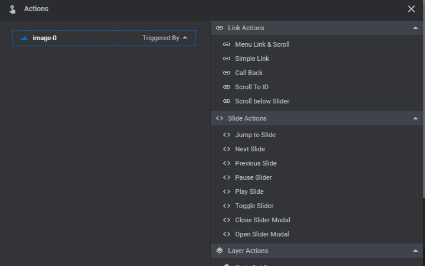Close the Actions dialog
425x266 pixels.
click(x=411, y=9)
